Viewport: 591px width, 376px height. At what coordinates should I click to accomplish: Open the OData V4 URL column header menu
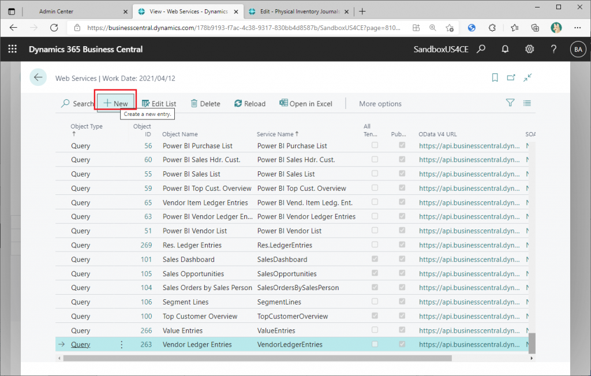(x=437, y=134)
